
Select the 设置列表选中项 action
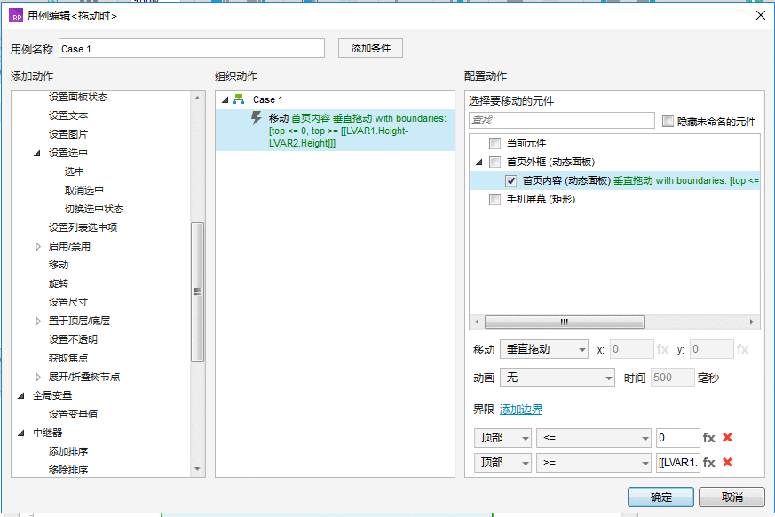[x=83, y=227]
